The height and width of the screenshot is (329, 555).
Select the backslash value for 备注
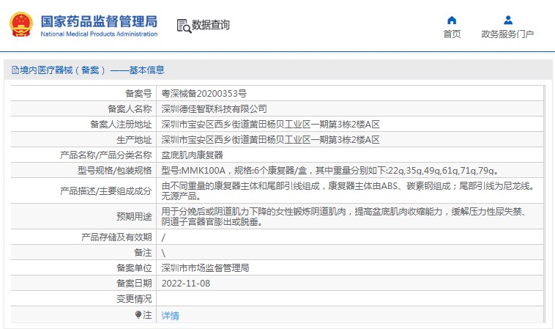163,253
